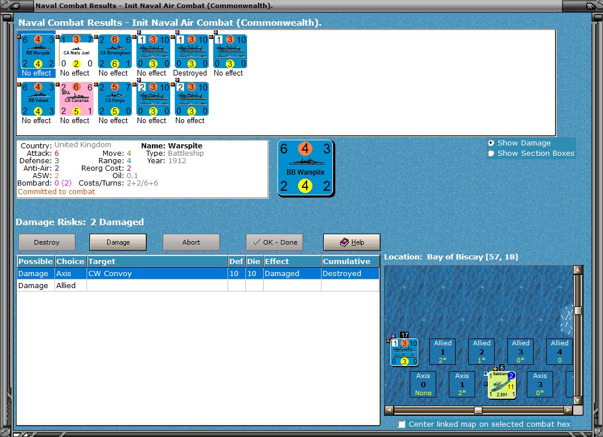Screen dimensions: 603x437
Task: Select the CA Kenya counter
Action: coord(115,99)
